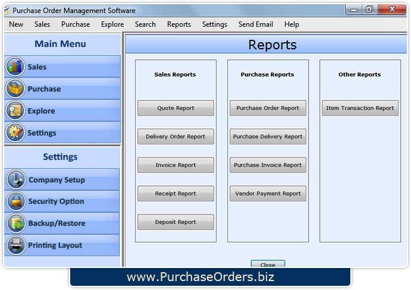Open the Send Email menu
This screenshot has height=290, width=411.
256,24
